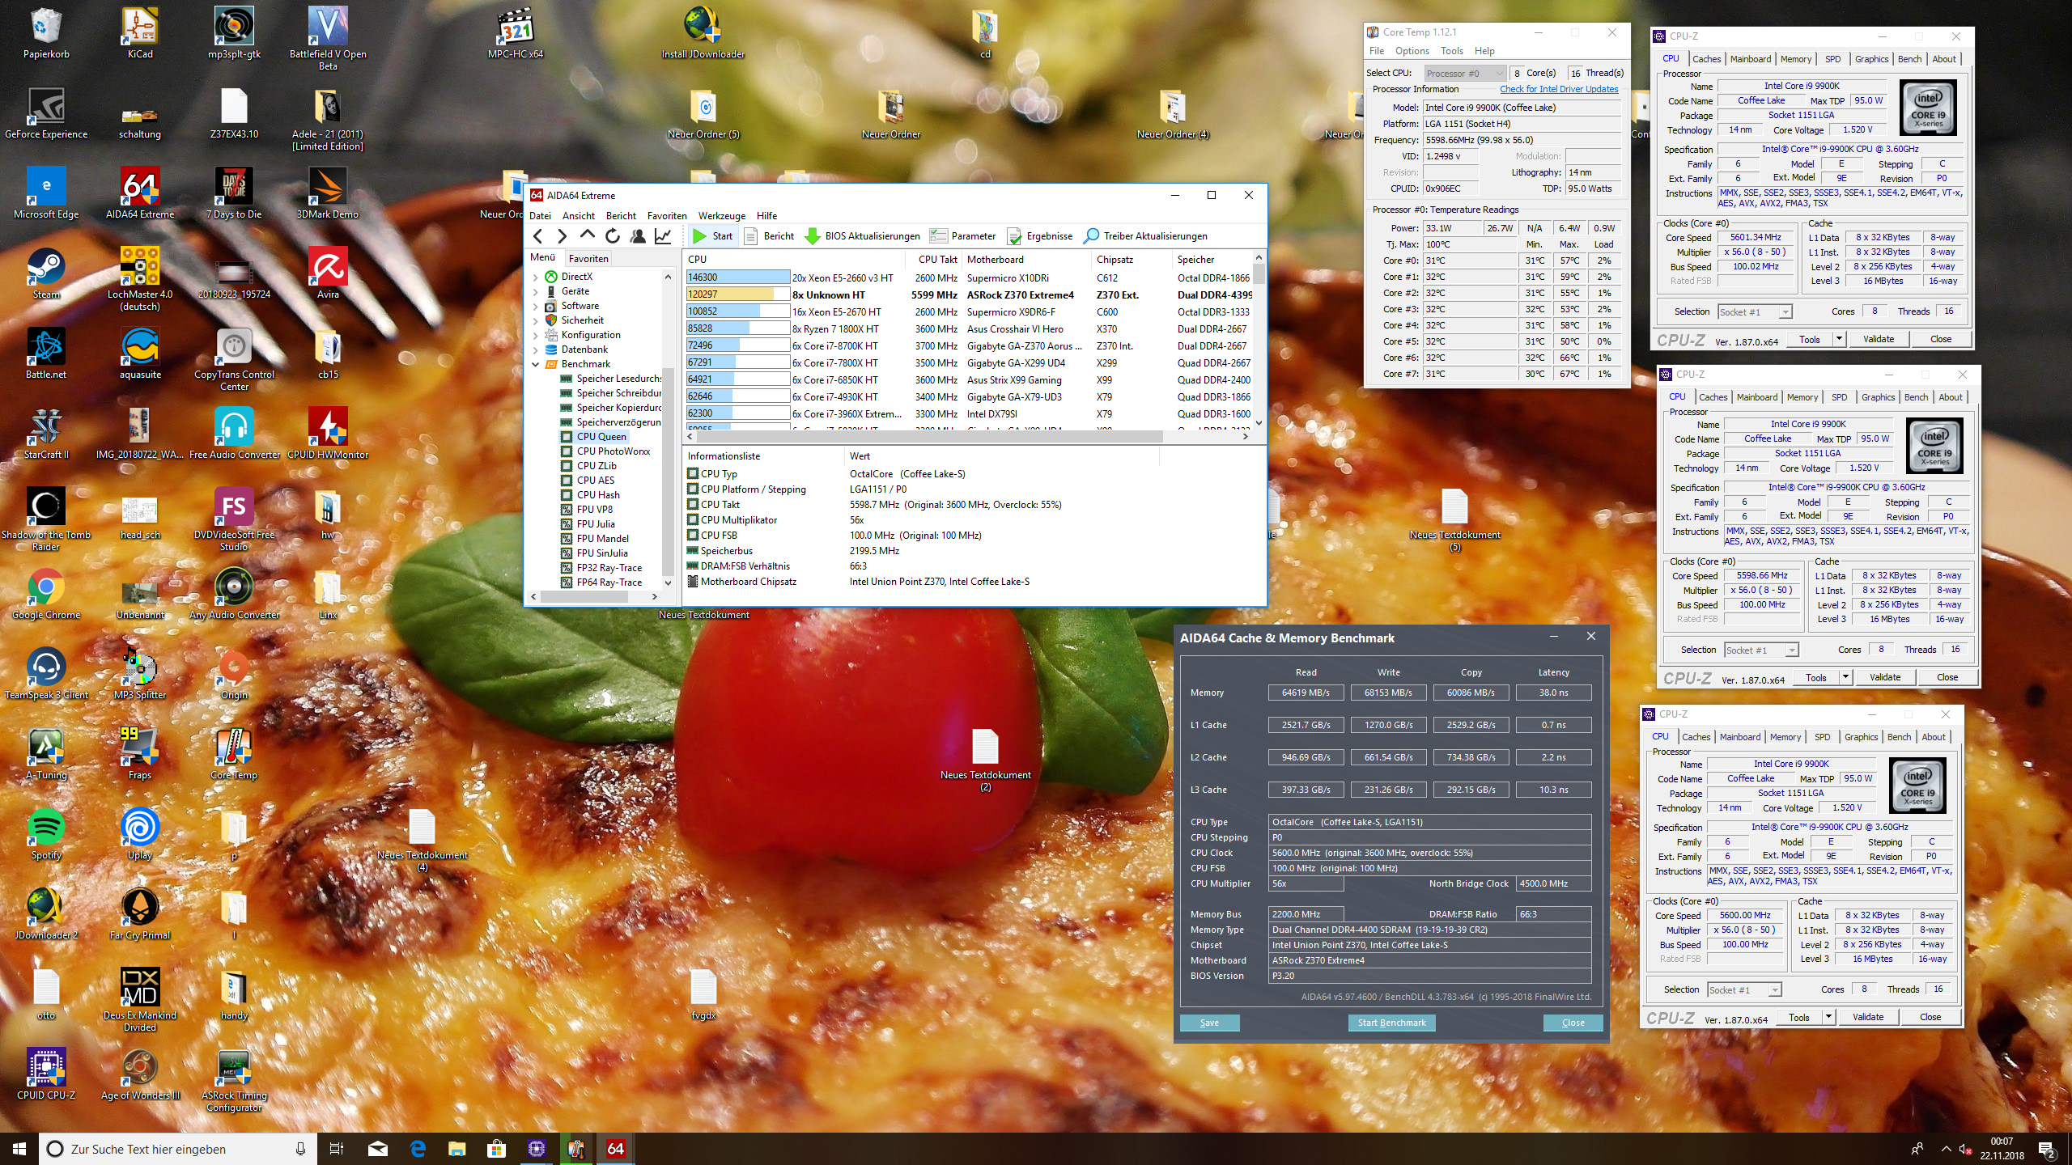Open the Werkzeuge menu in AIDA64
This screenshot has width=2072, height=1165.
point(721,216)
